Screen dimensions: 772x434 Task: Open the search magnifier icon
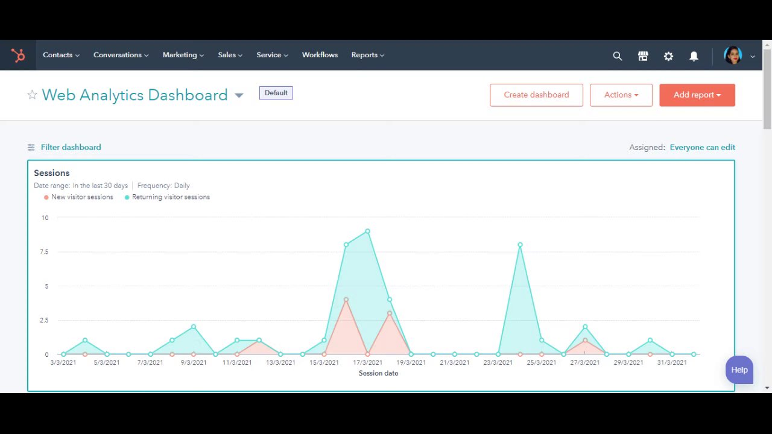(x=617, y=56)
